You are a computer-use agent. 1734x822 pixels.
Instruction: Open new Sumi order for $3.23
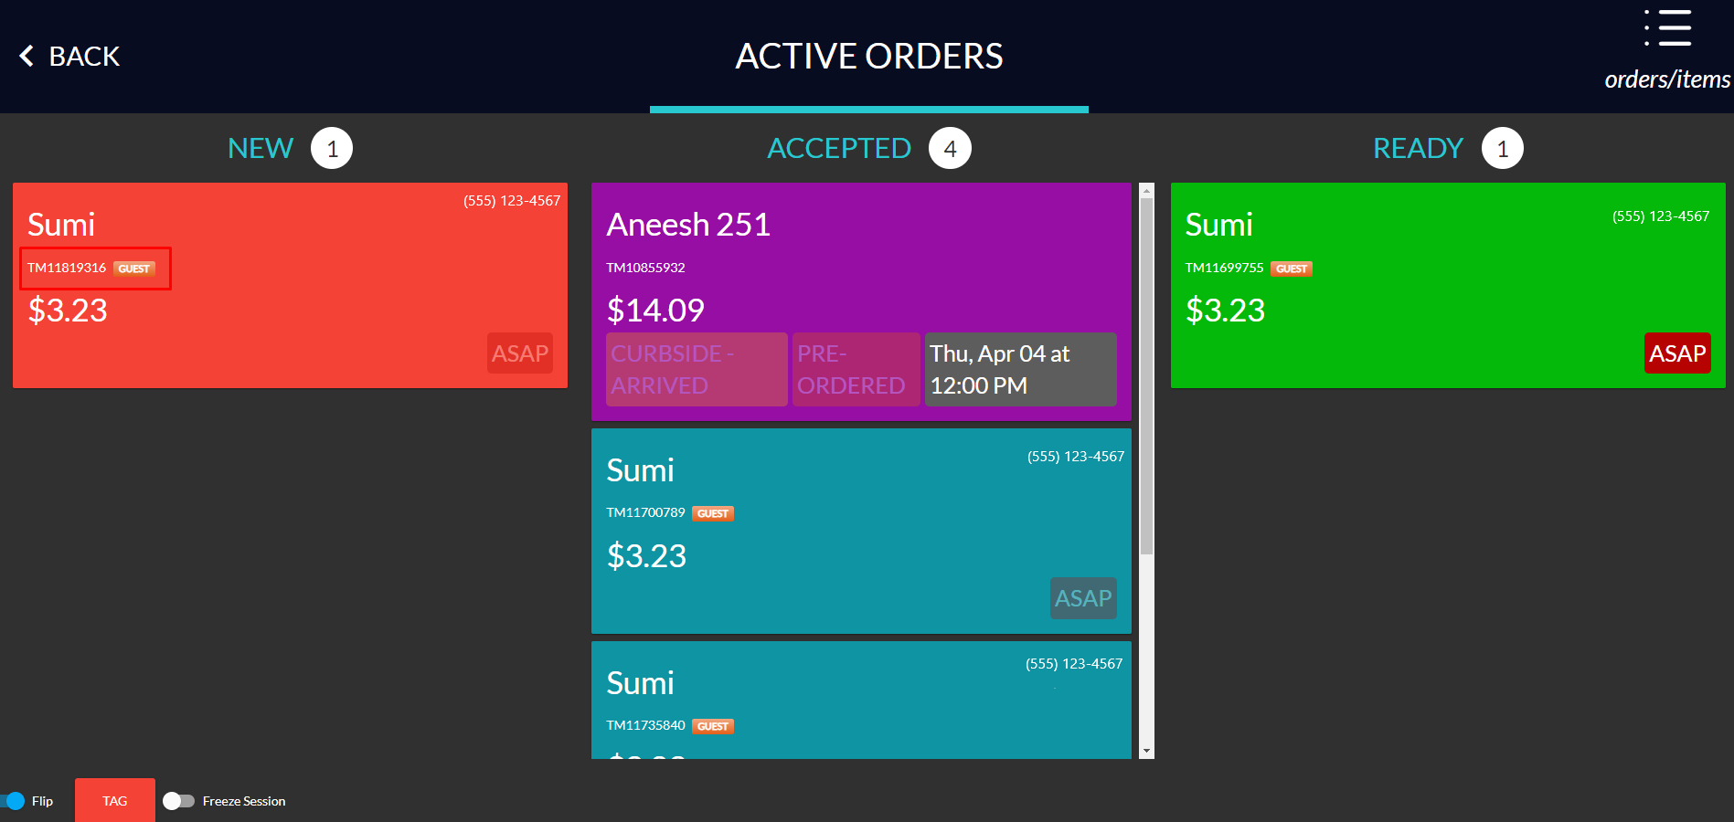pos(290,285)
